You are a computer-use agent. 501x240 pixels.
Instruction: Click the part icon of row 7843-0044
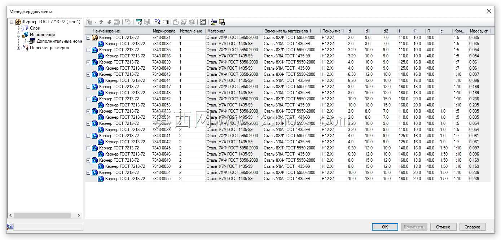[x=101, y=80]
